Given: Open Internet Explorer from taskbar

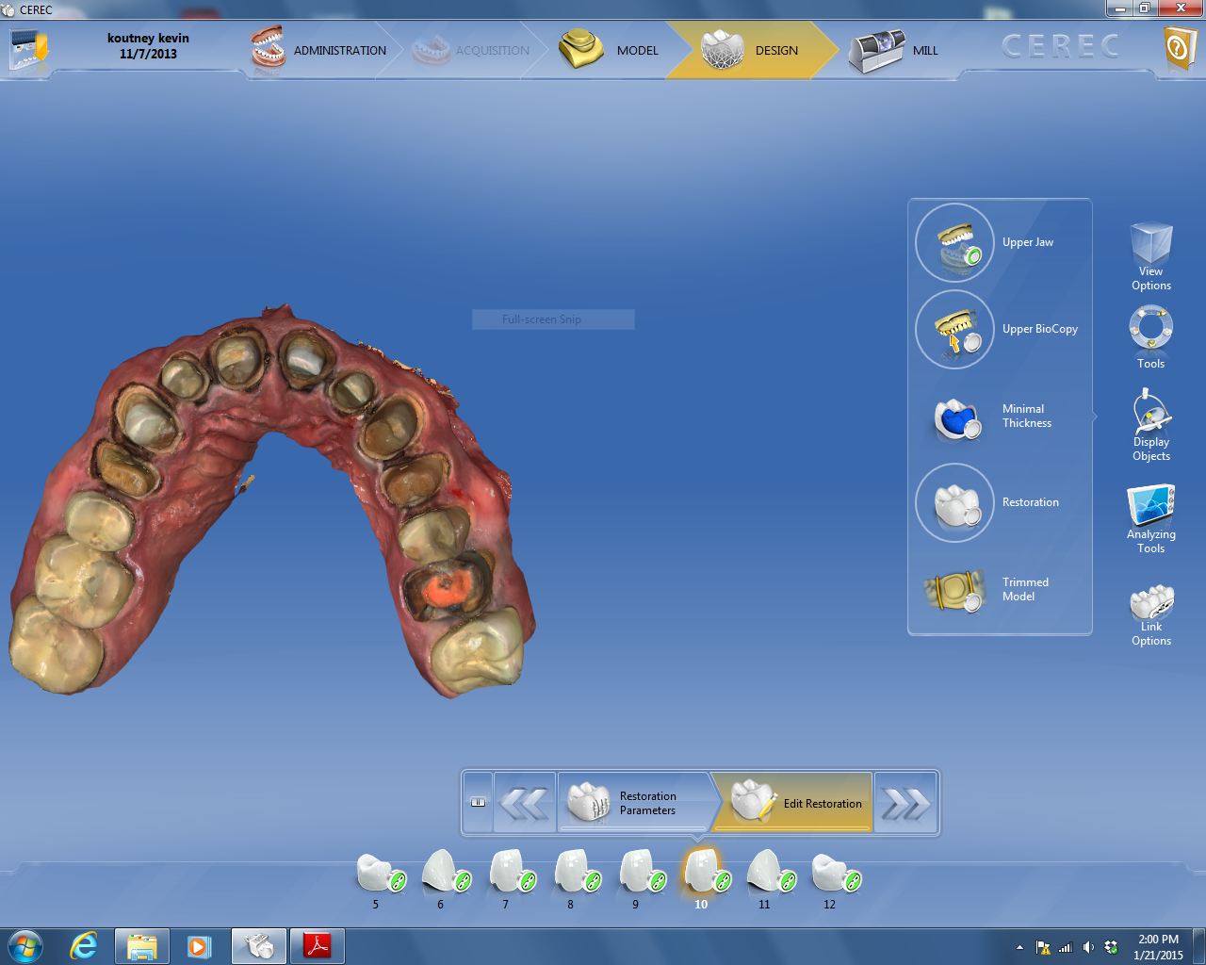Looking at the screenshot, I should click(x=84, y=945).
